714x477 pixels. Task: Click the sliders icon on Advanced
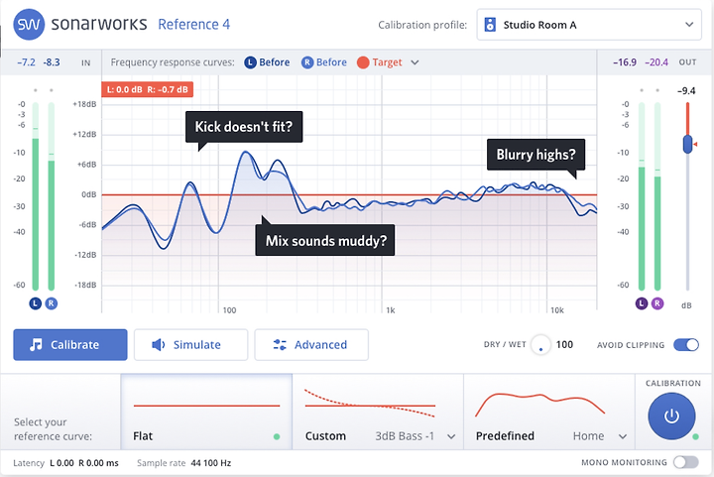[280, 344]
